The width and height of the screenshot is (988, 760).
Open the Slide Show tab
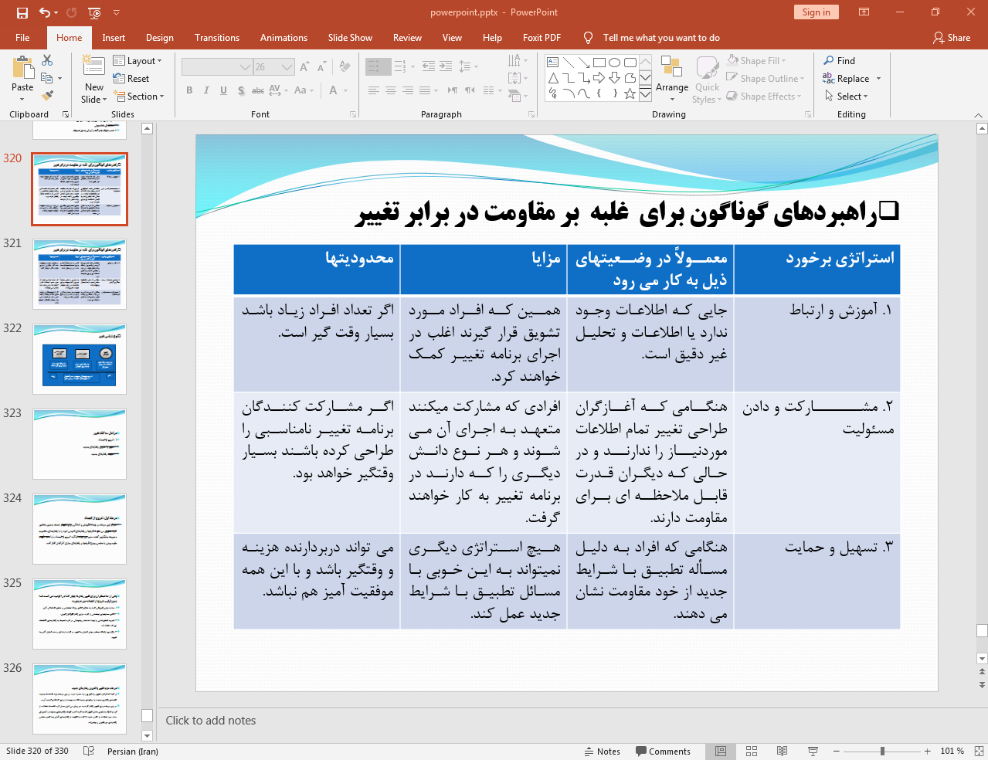click(x=350, y=38)
